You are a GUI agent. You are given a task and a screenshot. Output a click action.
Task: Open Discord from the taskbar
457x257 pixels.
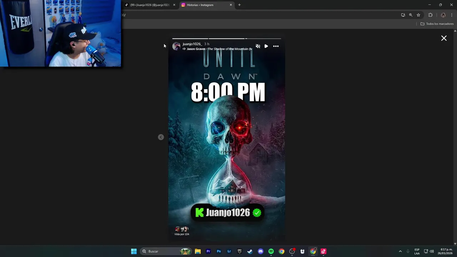click(x=261, y=251)
